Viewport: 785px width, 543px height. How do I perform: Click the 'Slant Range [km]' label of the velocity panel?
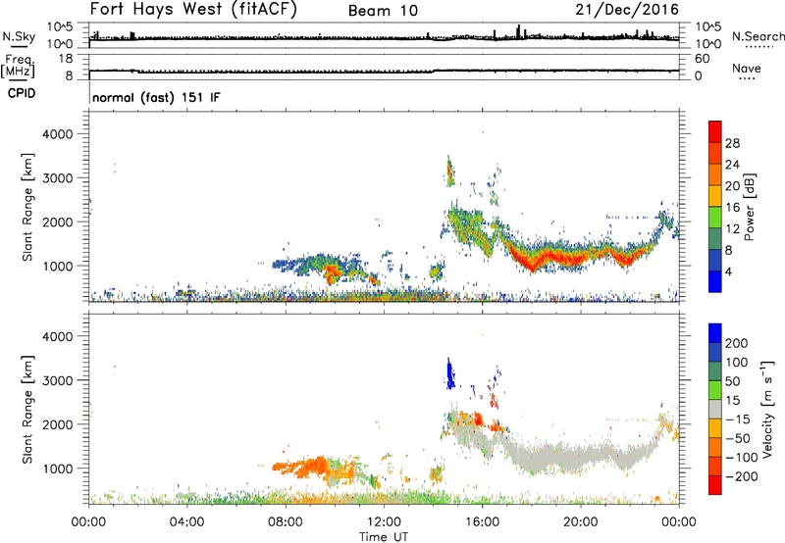27,409
